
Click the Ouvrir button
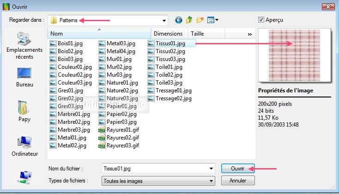[x=237, y=169]
